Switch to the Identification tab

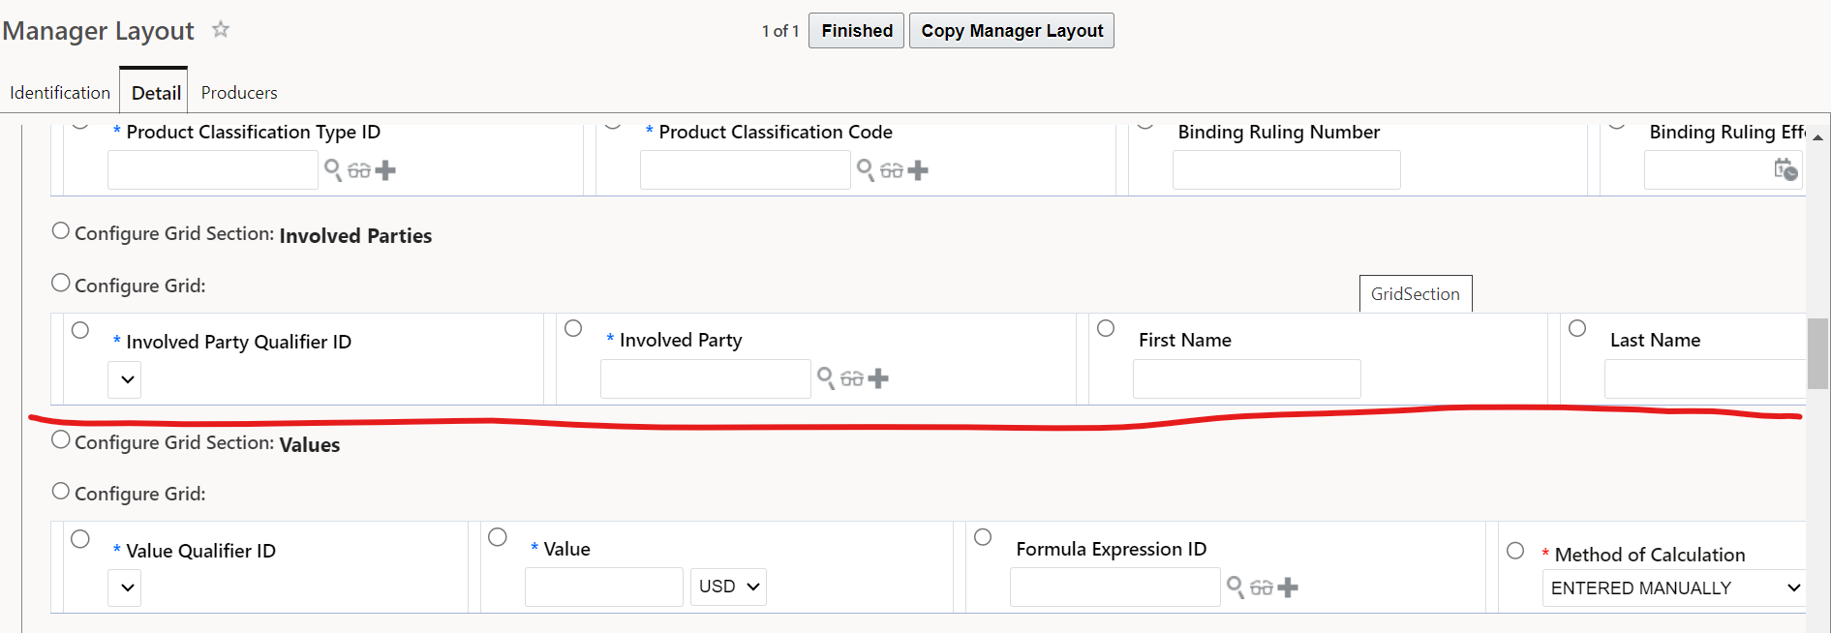coord(60,93)
